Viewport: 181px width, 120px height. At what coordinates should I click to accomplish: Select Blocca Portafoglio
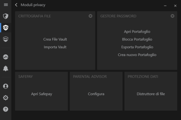[x=137, y=39]
